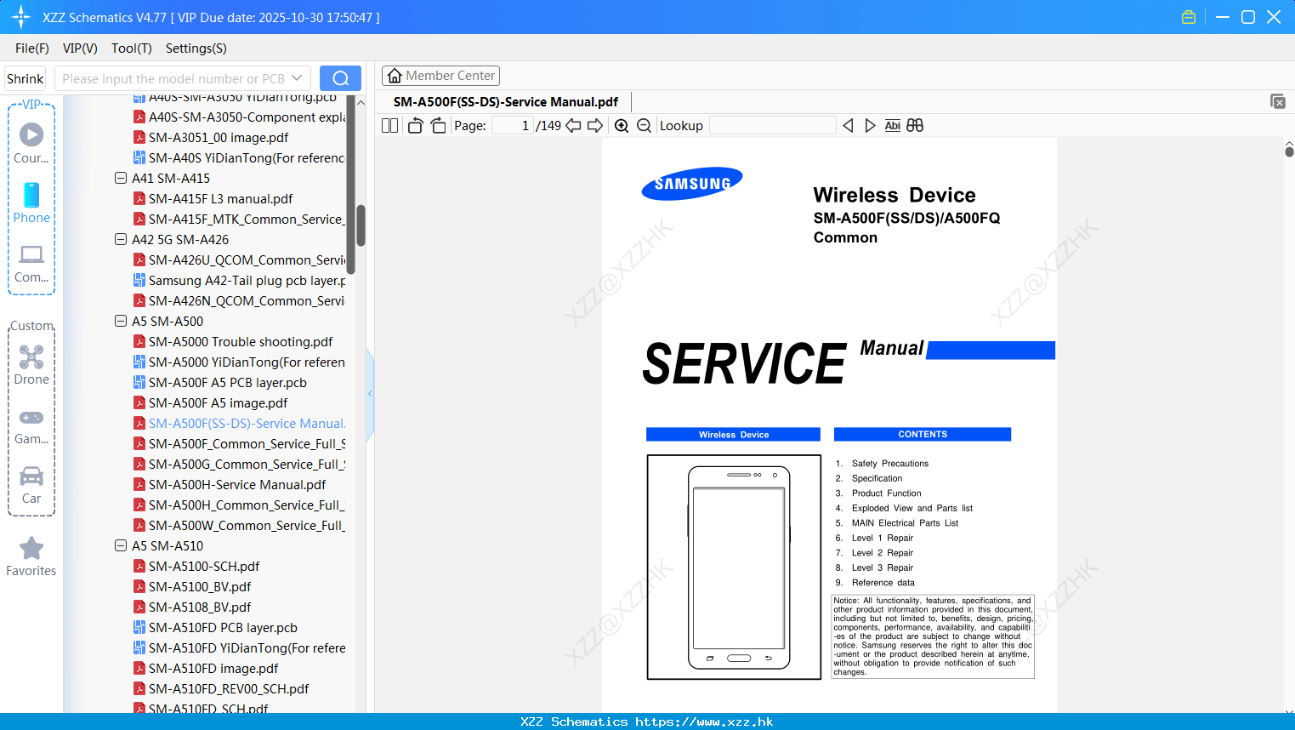Close the document tab panel icon
Screen dimensions: 1295x730
[1278, 101]
